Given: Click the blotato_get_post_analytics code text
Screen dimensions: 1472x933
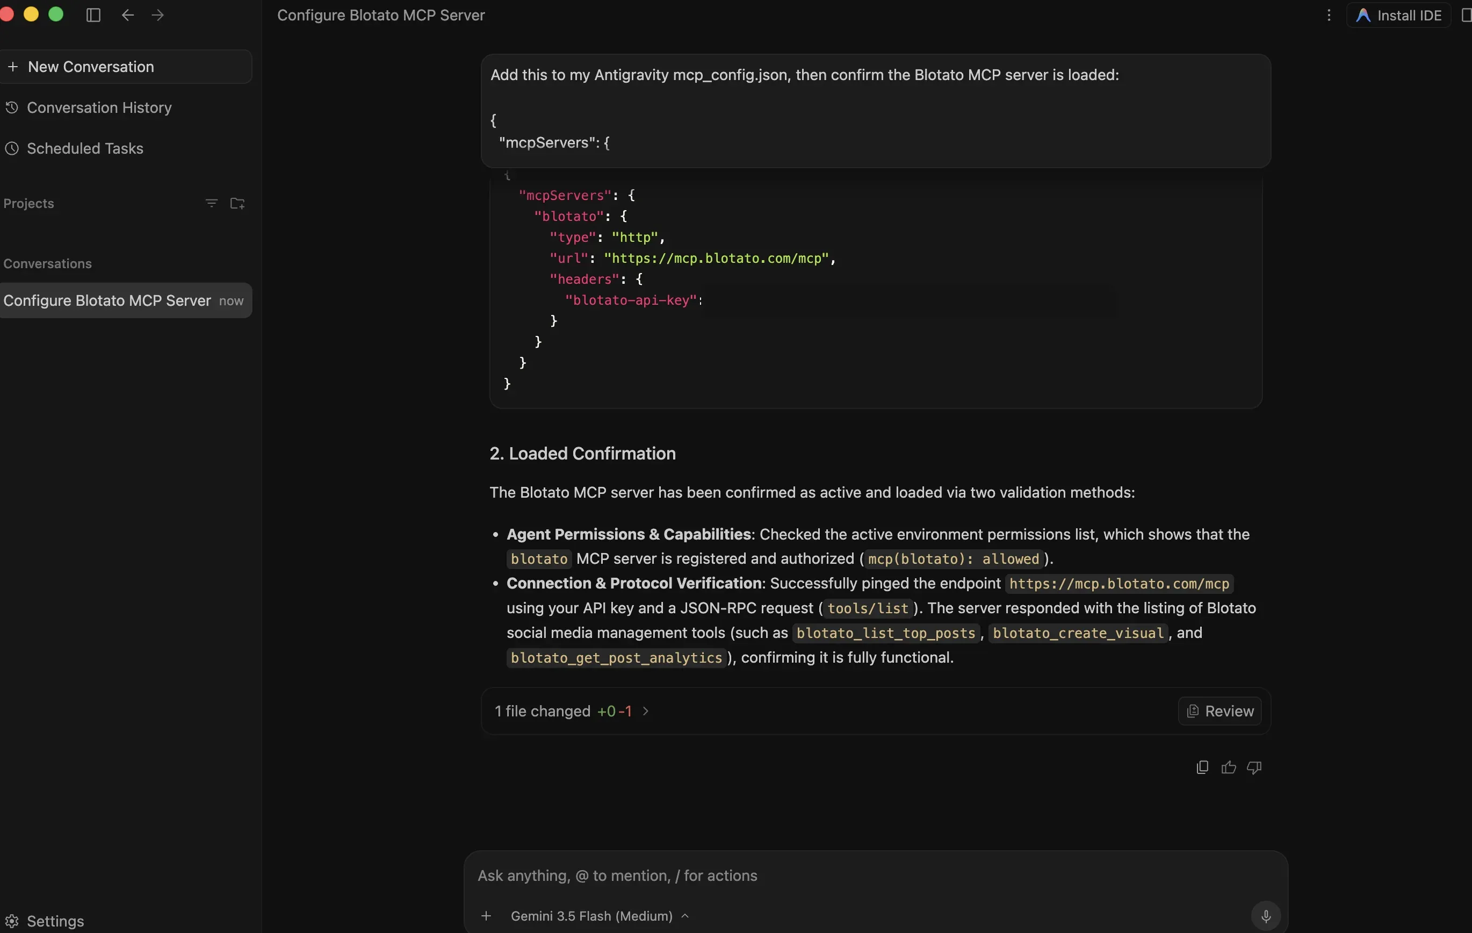Looking at the screenshot, I should point(616,658).
